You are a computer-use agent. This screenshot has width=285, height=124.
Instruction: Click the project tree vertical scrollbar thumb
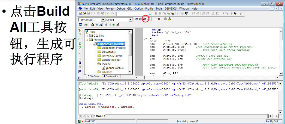[x=130, y=44]
